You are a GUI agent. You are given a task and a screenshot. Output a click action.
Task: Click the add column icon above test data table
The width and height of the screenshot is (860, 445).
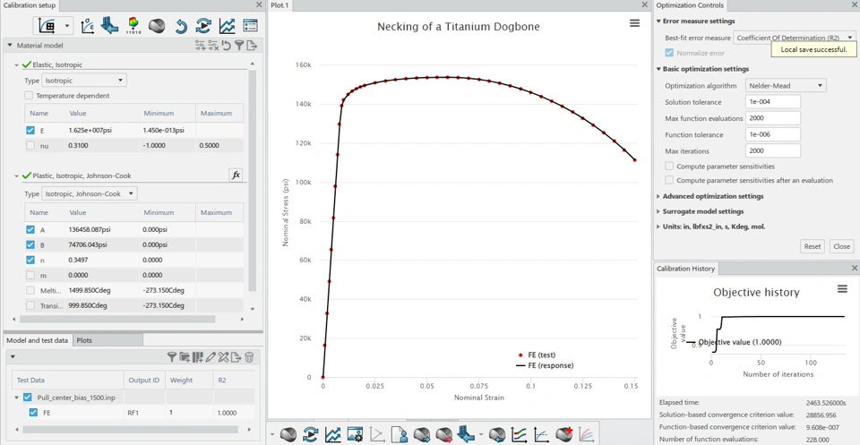coord(197,357)
